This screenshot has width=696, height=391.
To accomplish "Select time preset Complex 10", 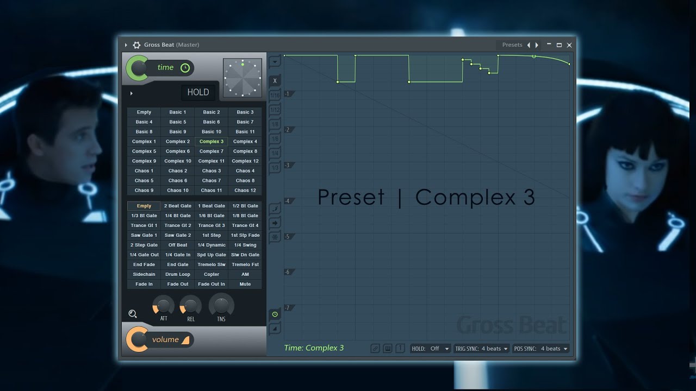I will click(x=178, y=161).
